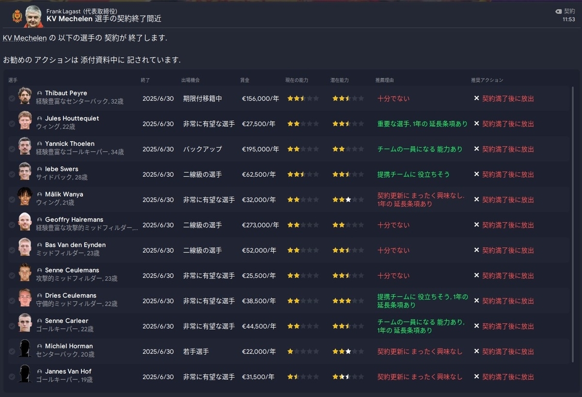Click KV Mechelen club crest icon
Viewport: 582px width, 397px height.
point(17,16)
